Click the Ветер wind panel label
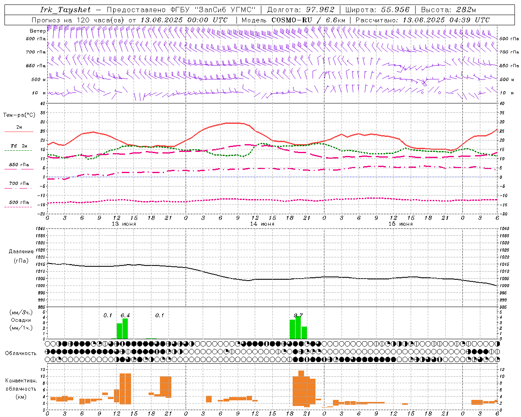521x417 pixels. pyautogui.click(x=37, y=31)
